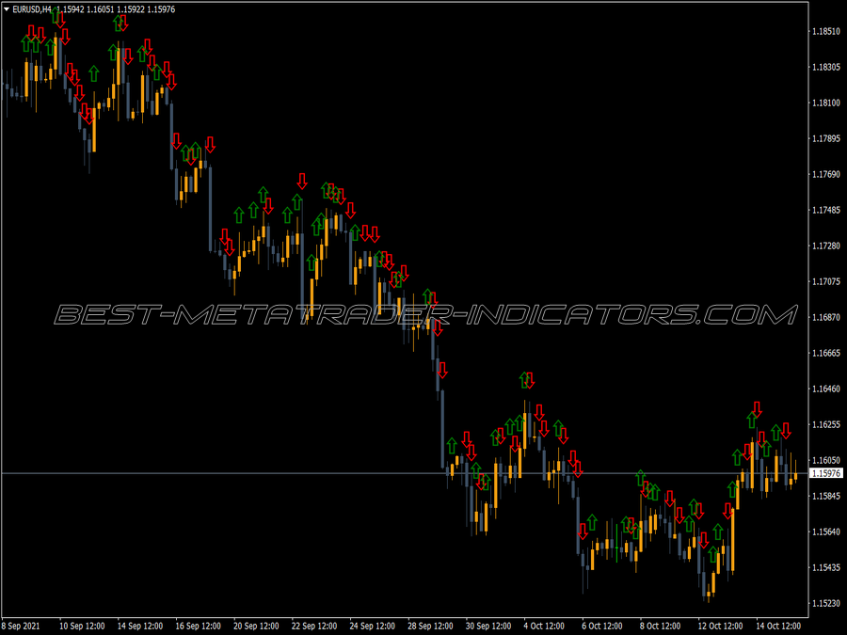The image size is (847, 635).
Task: Click the 1.16255 price axis label
Action: (826, 424)
